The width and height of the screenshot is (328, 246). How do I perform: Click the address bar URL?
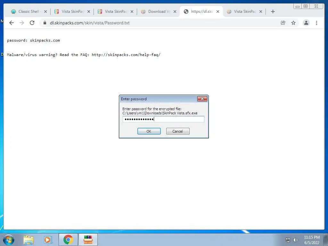pyautogui.click(x=90, y=23)
